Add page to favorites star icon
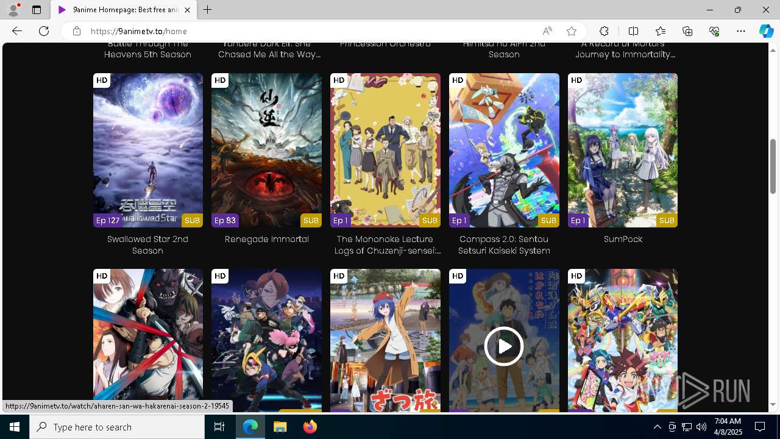 tap(572, 31)
